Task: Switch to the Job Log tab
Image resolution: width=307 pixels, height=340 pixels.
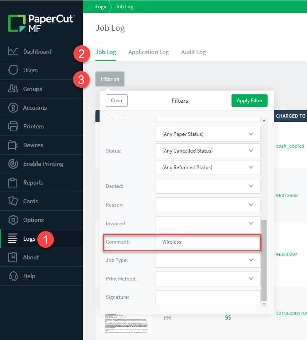Action: [106, 52]
